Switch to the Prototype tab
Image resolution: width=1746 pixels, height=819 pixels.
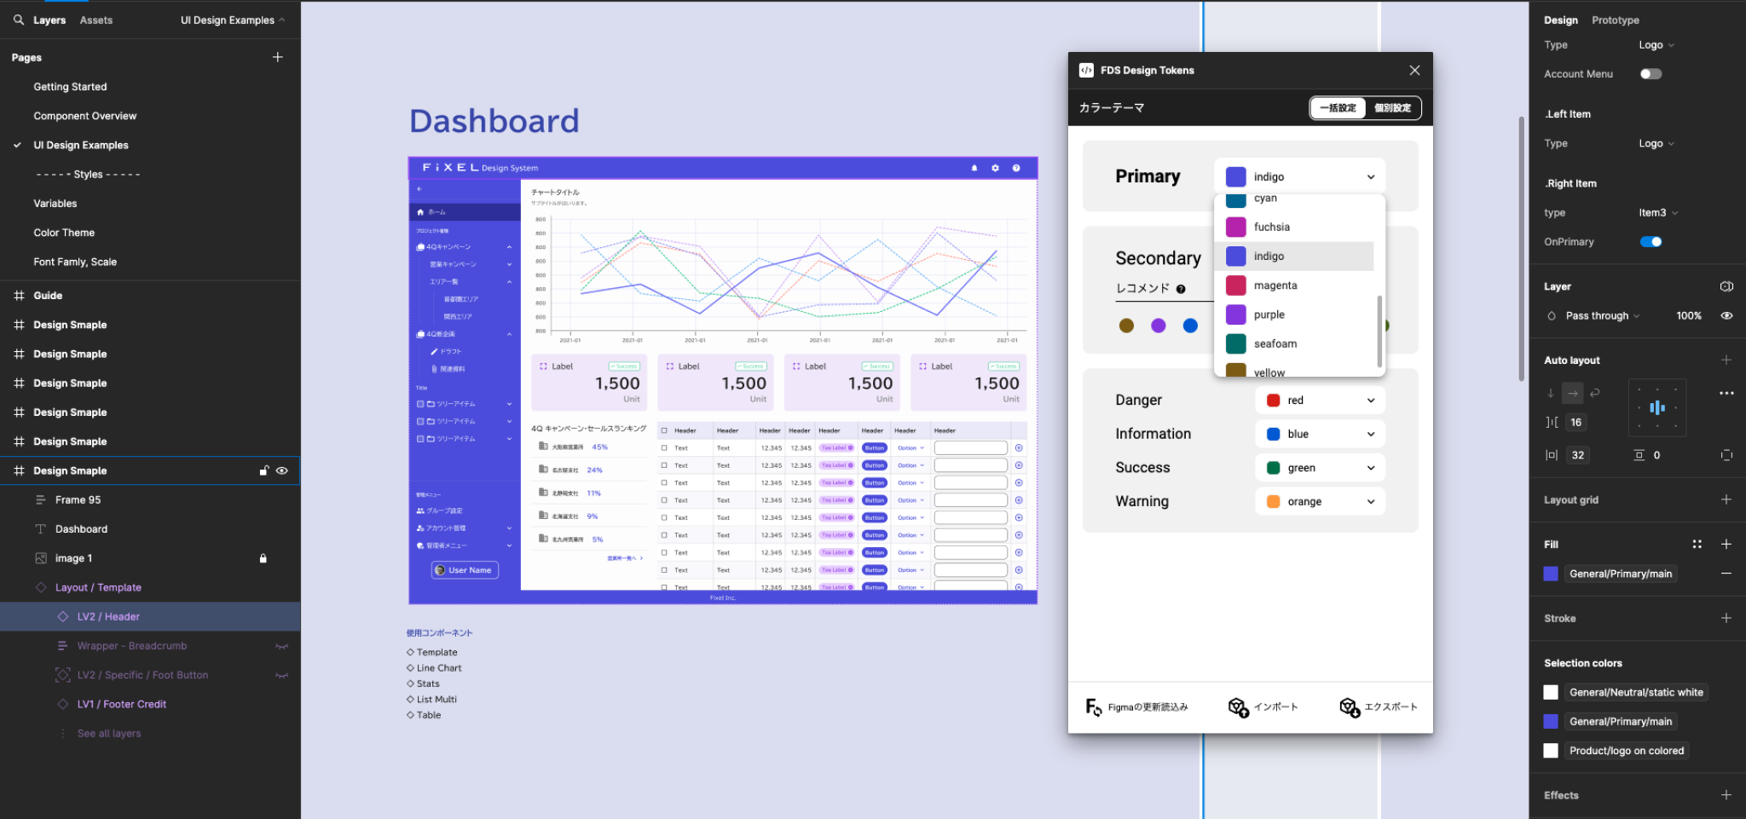coord(1616,20)
